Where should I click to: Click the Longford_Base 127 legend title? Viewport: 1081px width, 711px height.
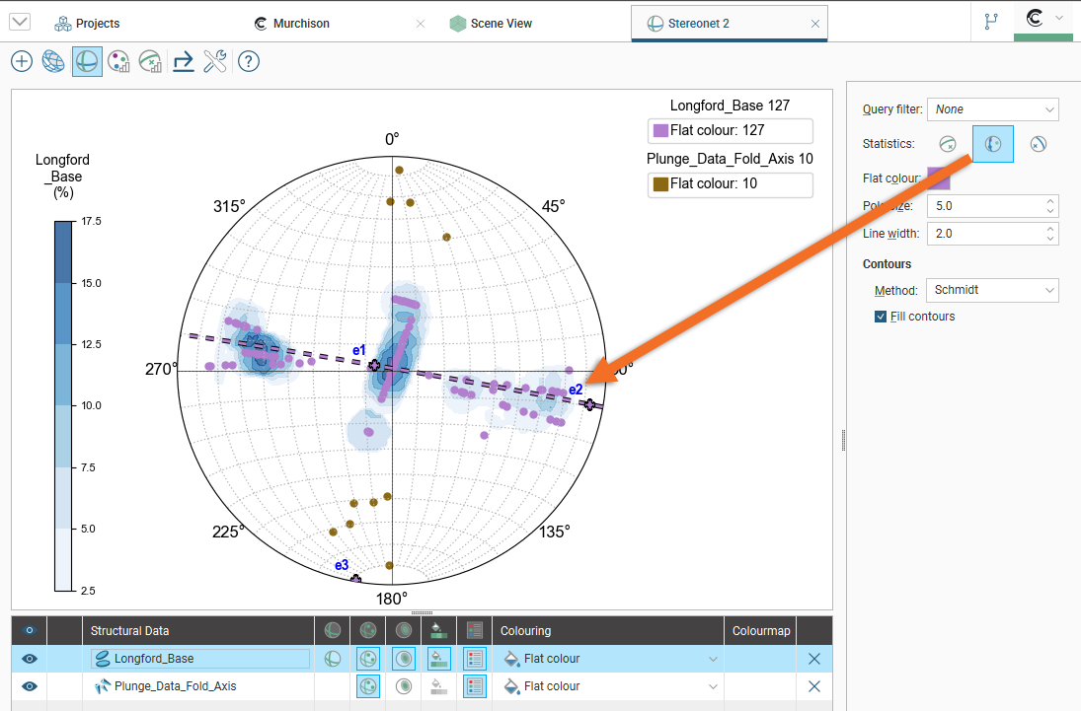(731, 106)
